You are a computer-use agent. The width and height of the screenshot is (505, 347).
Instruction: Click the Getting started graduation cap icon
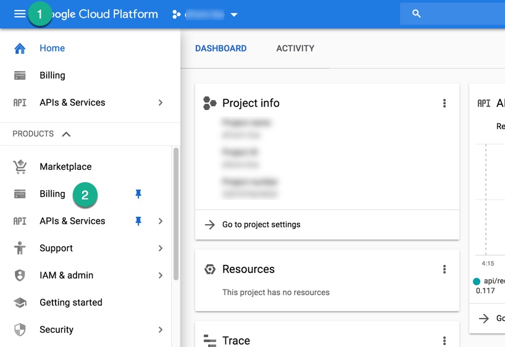point(20,303)
